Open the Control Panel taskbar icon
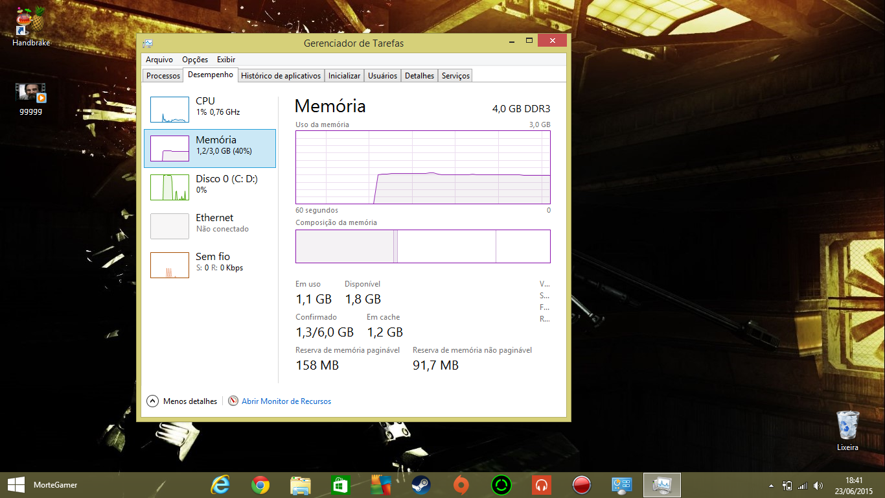 coord(622,485)
